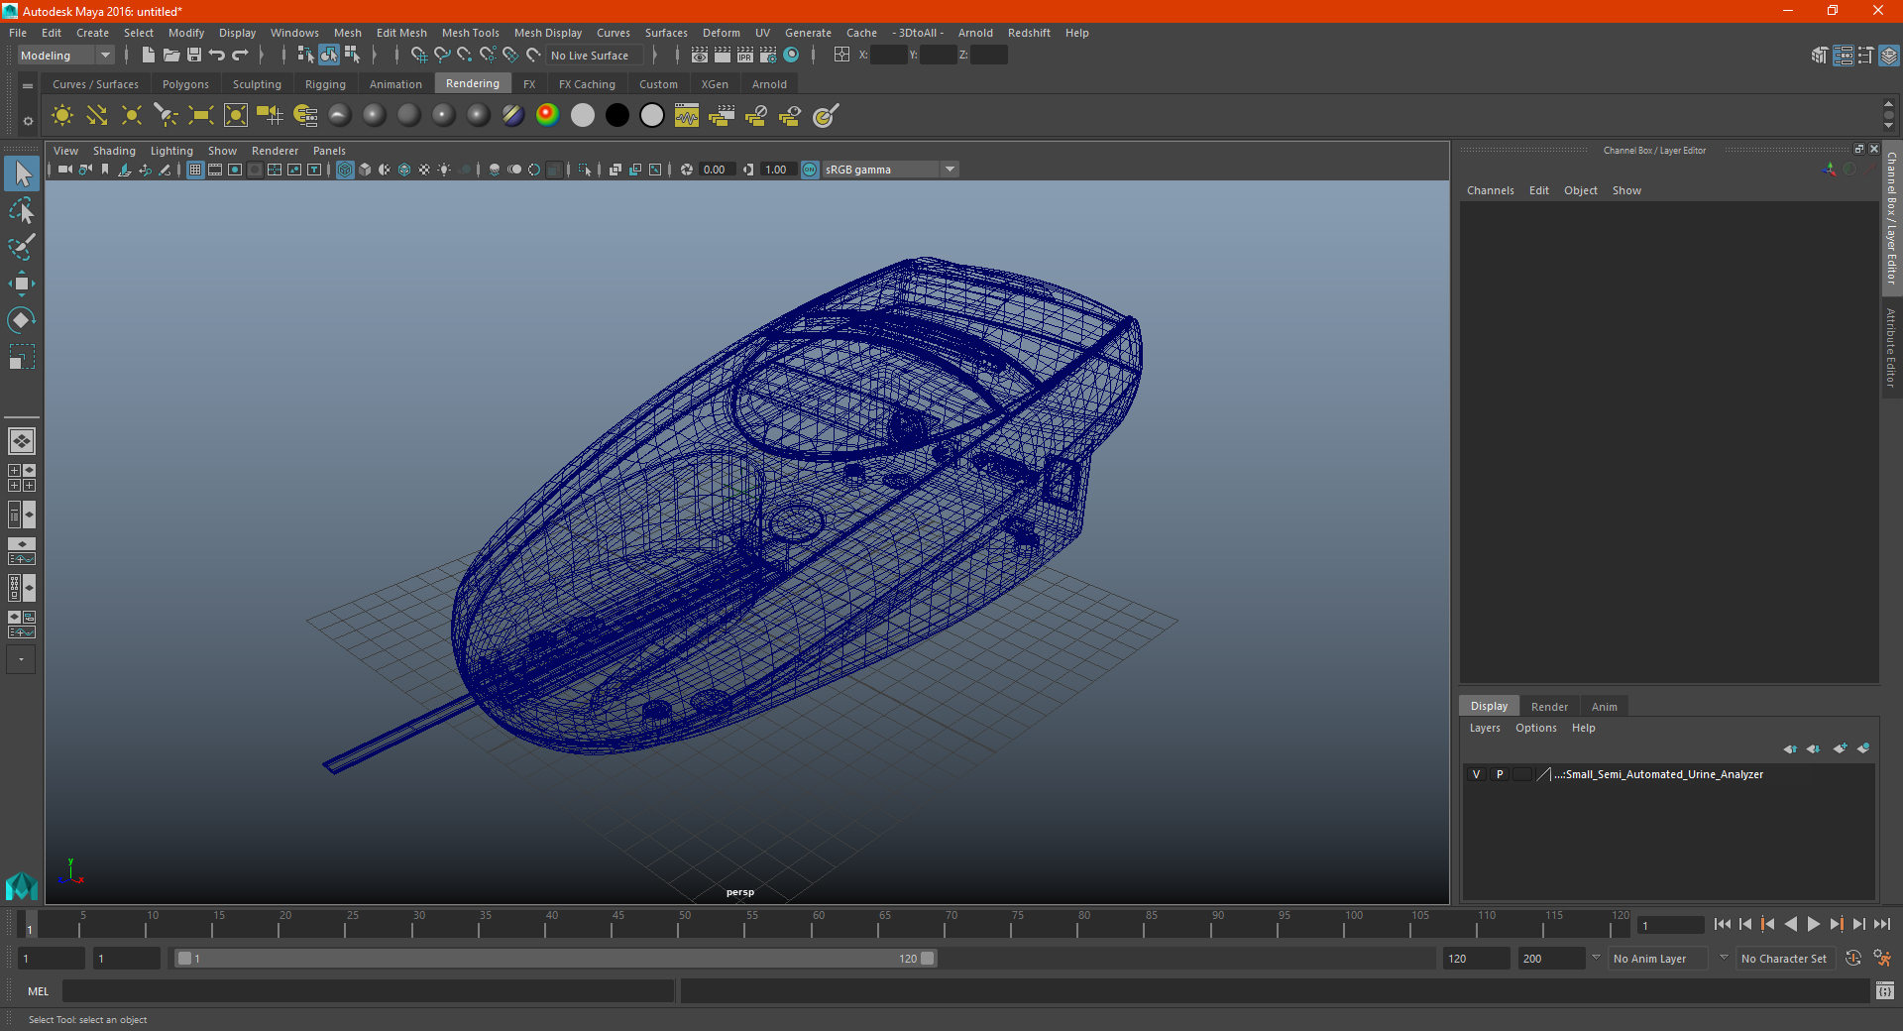1903x1031 pixels.
Task: Create a point light from shelf
Action: [x=132, y=116]
